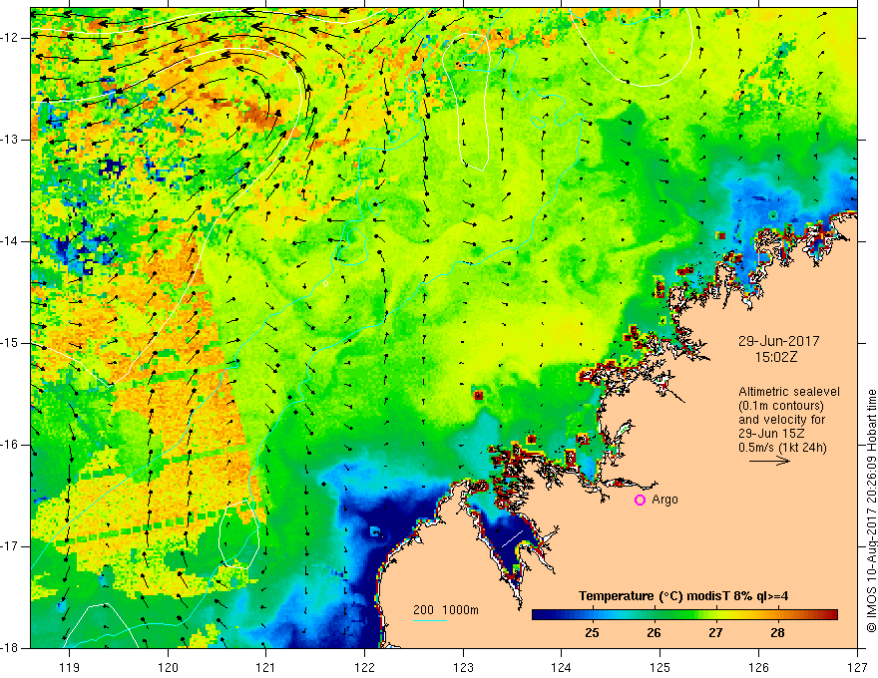
Task: Click latitude label '-18'
Action: 11,648
